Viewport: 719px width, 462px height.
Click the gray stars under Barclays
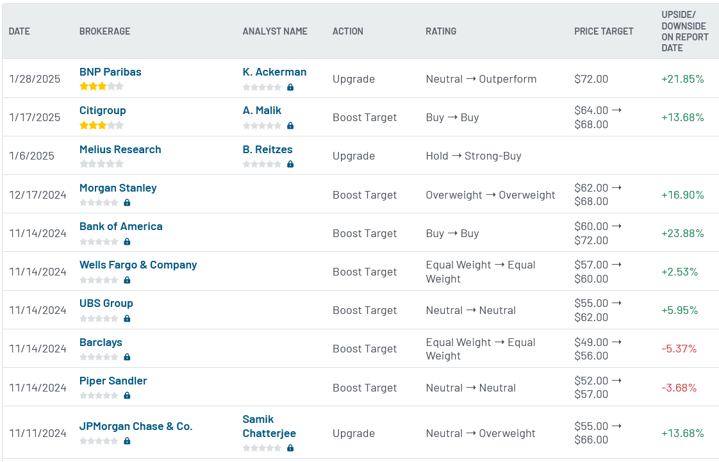point(99,357)
